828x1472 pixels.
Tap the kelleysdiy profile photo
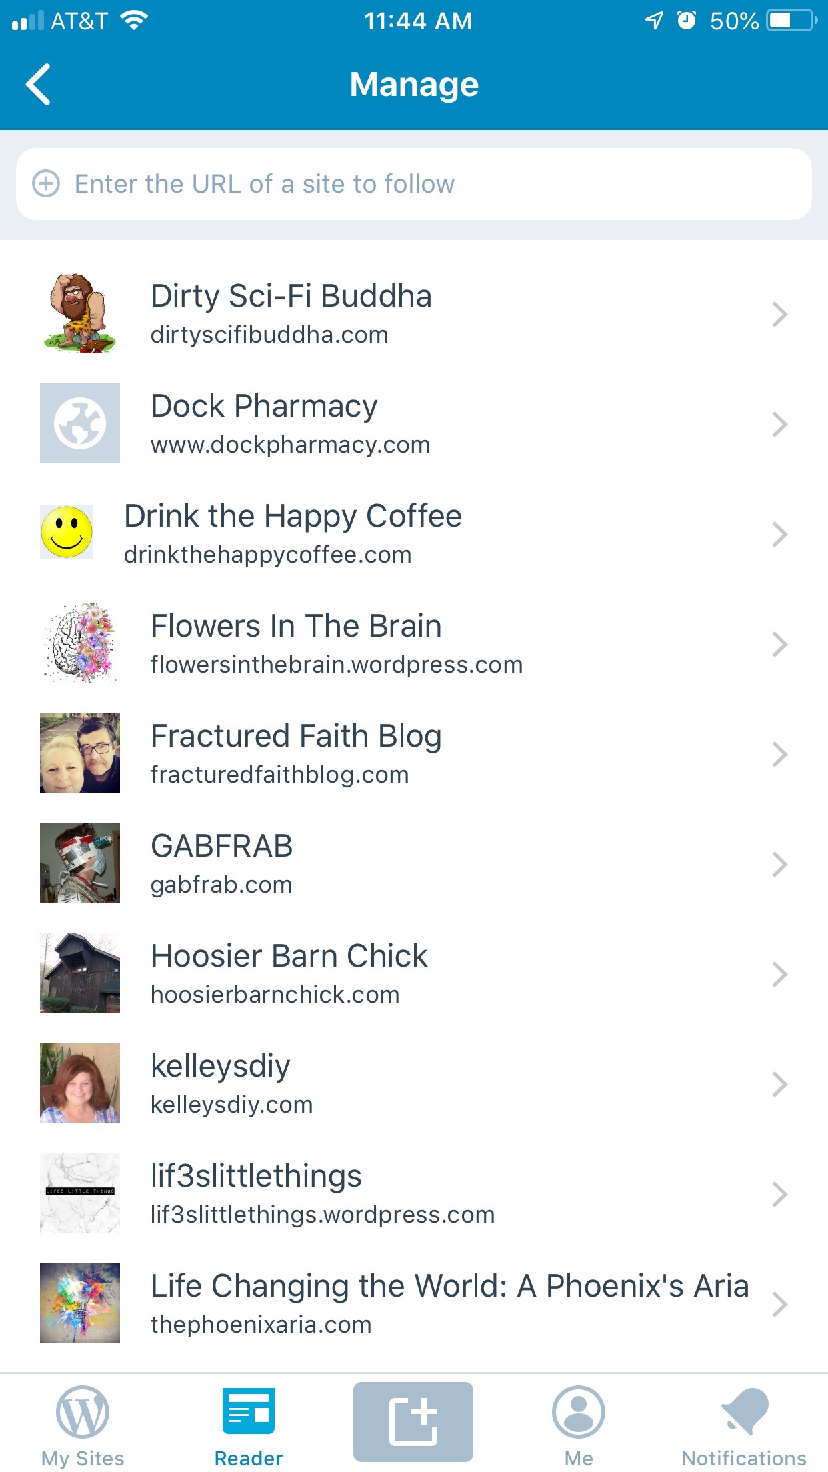click(80, 1083)
